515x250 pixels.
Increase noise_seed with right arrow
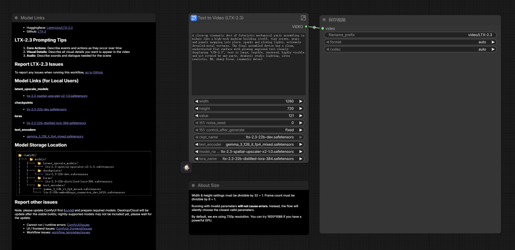click(x=300, y=123)
